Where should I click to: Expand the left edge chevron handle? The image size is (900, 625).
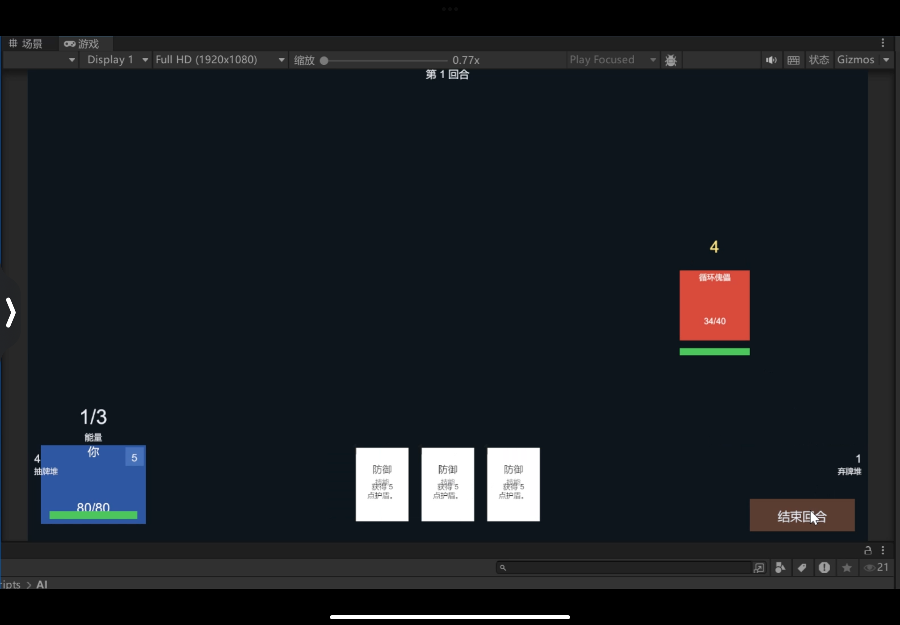(11, 312)
